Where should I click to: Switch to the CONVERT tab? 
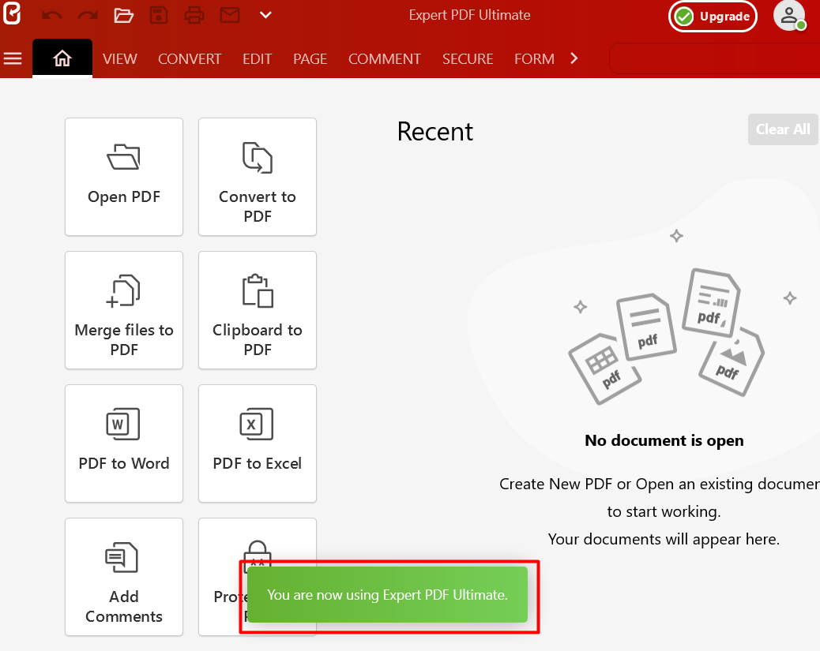pyautogui.click(x=190, y=58)
